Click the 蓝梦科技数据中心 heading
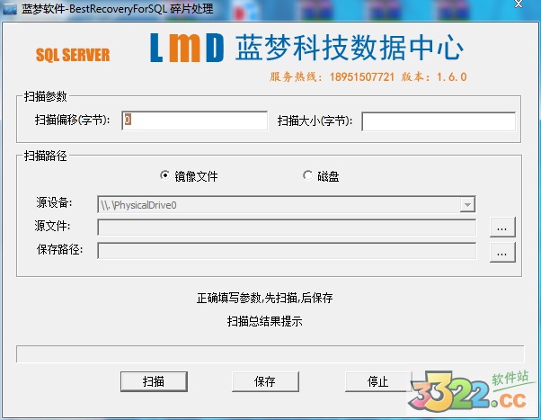Screen dimensions: 541x420 pos(350,48)
